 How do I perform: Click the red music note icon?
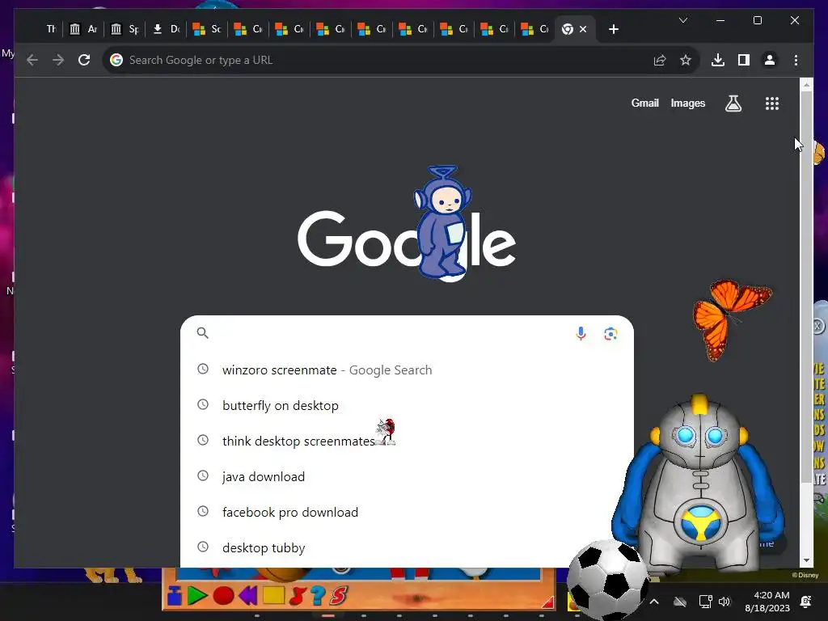click(298, 596)
